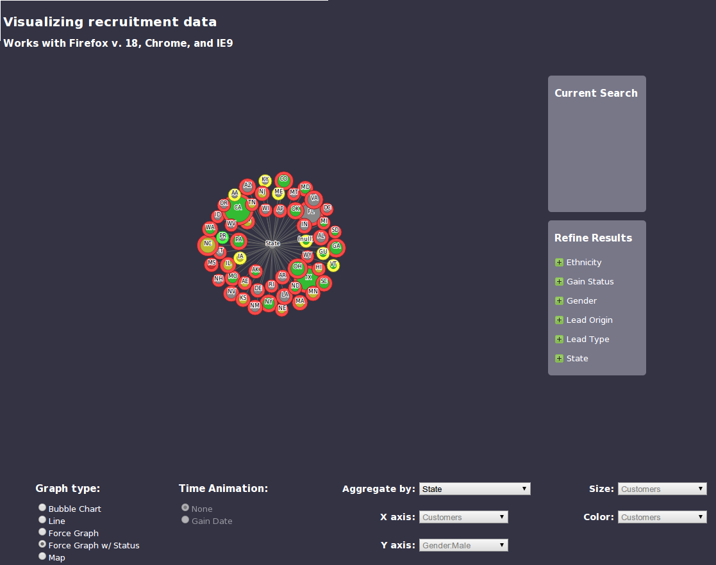
Task: Click the plus icon beside Gender
Action: point(559,301)
